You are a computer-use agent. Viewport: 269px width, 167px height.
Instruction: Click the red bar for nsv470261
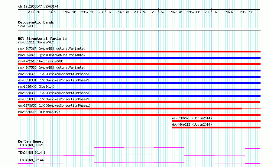coord(139,64)
